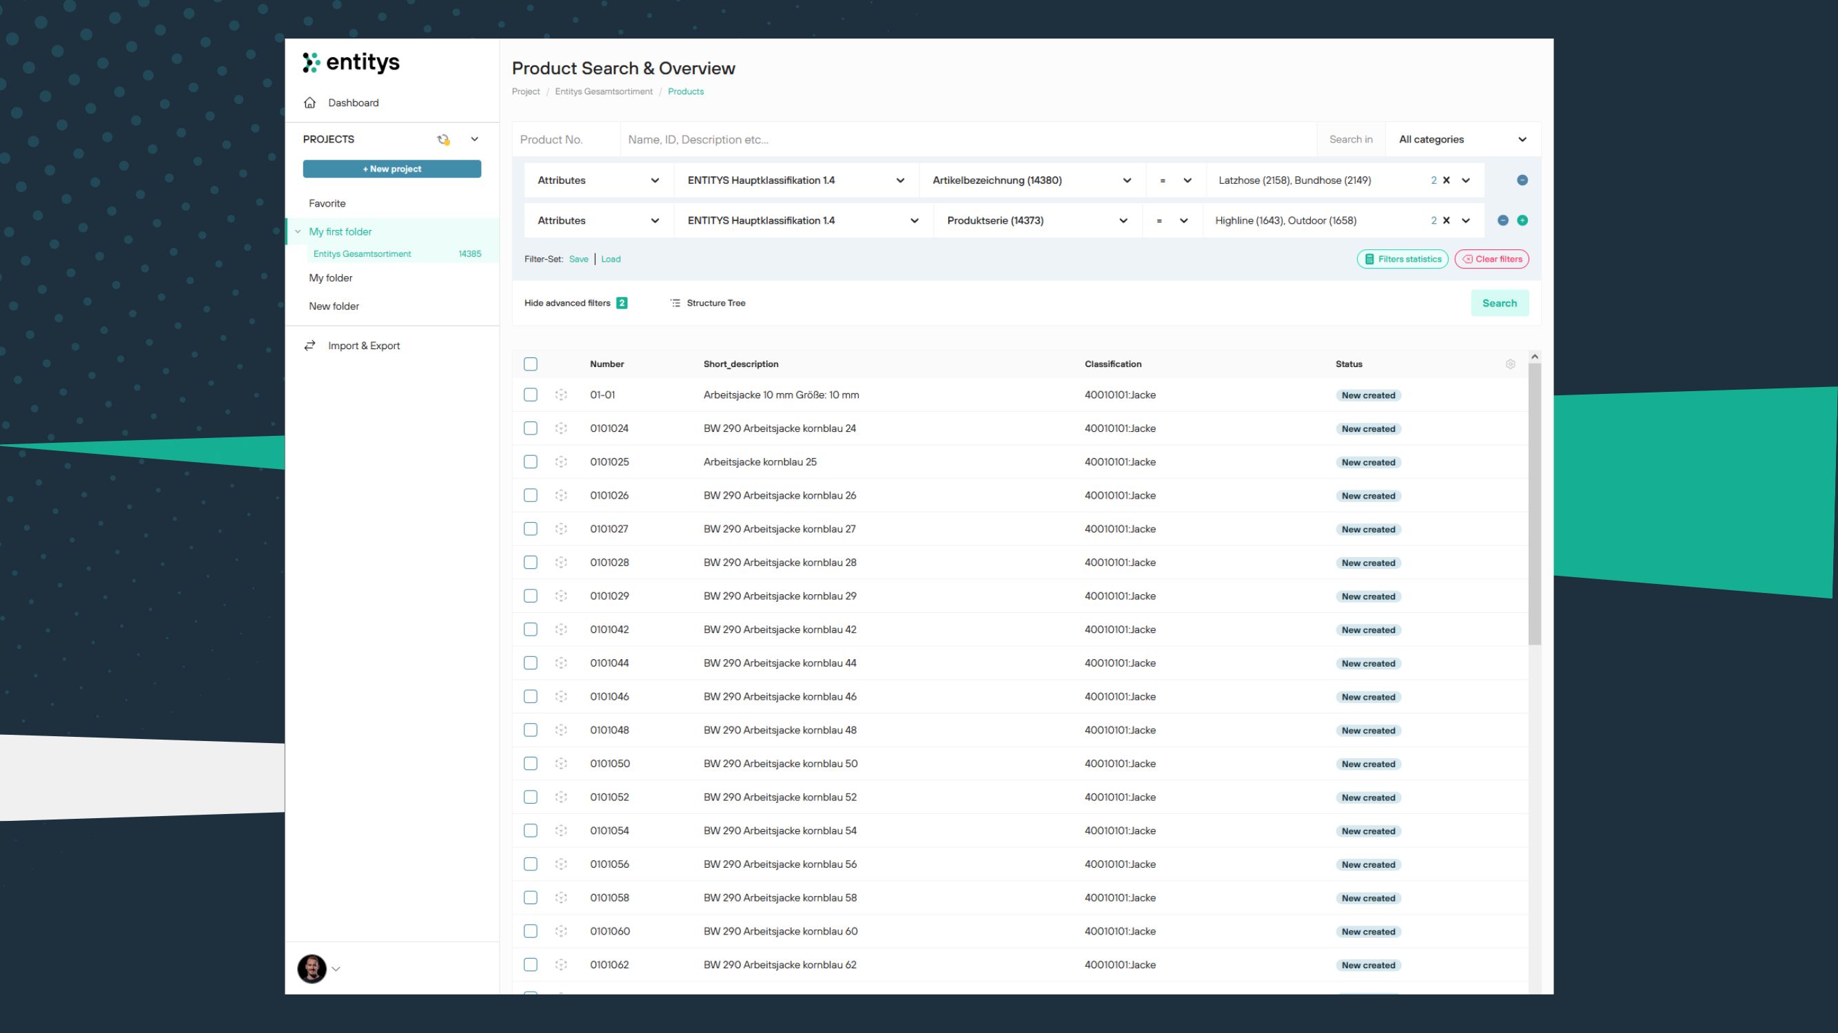
Task: Open table column settings gear
Action: [x=1511, y=364]
